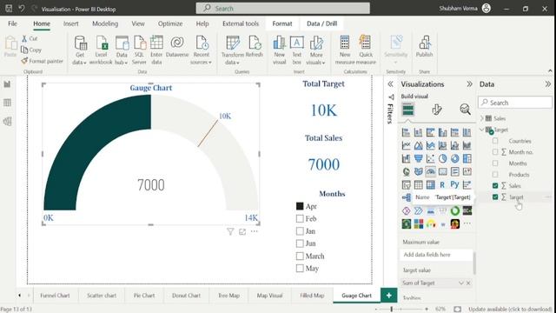
Task: Click Update available notification
Action: [x=510, y=310]
